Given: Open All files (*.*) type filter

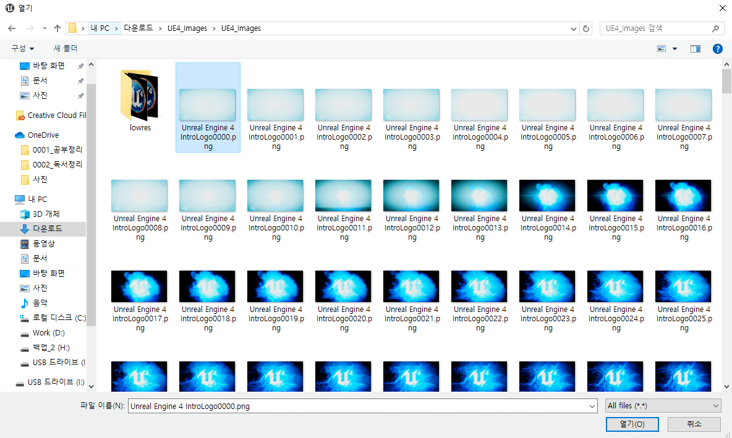Looking at the screenshot, I should click(x=663, y=406).
